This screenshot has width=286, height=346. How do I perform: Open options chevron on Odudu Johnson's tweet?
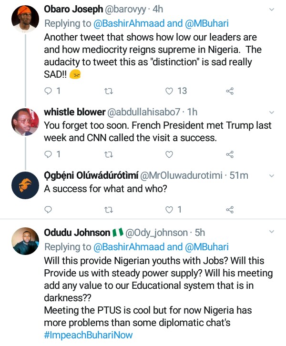pos(272,232)
